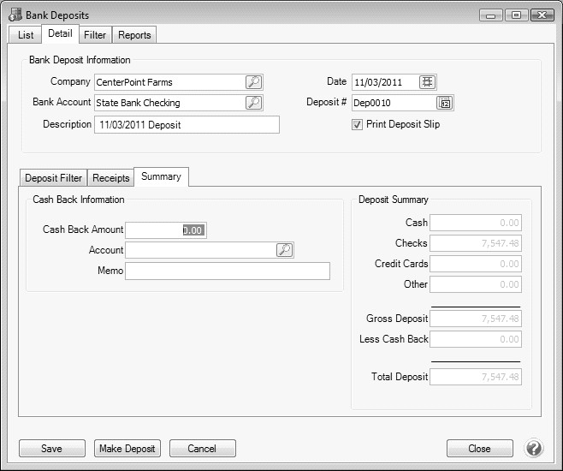The height and width of the screenshot is (471, 563).
Task: Open the Date calendar picker icon
Action: point(428,82)
